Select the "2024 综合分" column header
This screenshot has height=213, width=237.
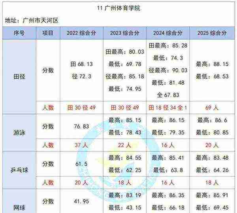coord(168,33)
